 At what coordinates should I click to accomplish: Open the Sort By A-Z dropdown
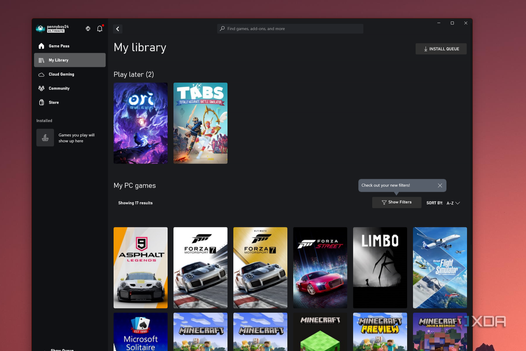[x=453, y=203]
